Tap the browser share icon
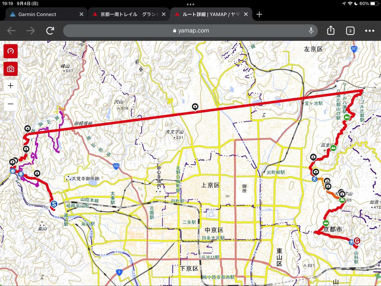Image resolution: width=381 pixels, height=286 pixels. tap(331, 31)
